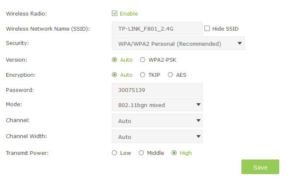Click the Channel Width dropdown arrow
Screen dimensions: 294x188
pos(199,136)
